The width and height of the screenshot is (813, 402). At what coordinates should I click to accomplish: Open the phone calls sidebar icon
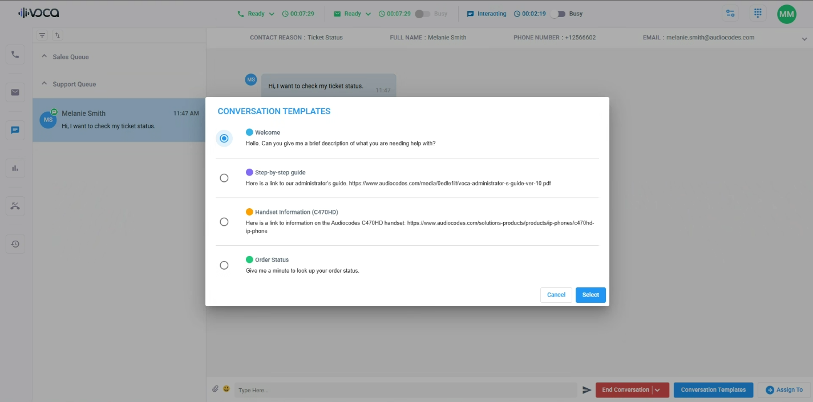(x=15, y=55)
